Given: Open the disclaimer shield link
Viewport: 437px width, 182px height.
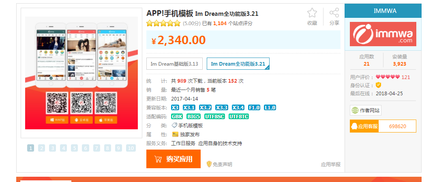Looking at the screenshot, I should tap(219, 164).
